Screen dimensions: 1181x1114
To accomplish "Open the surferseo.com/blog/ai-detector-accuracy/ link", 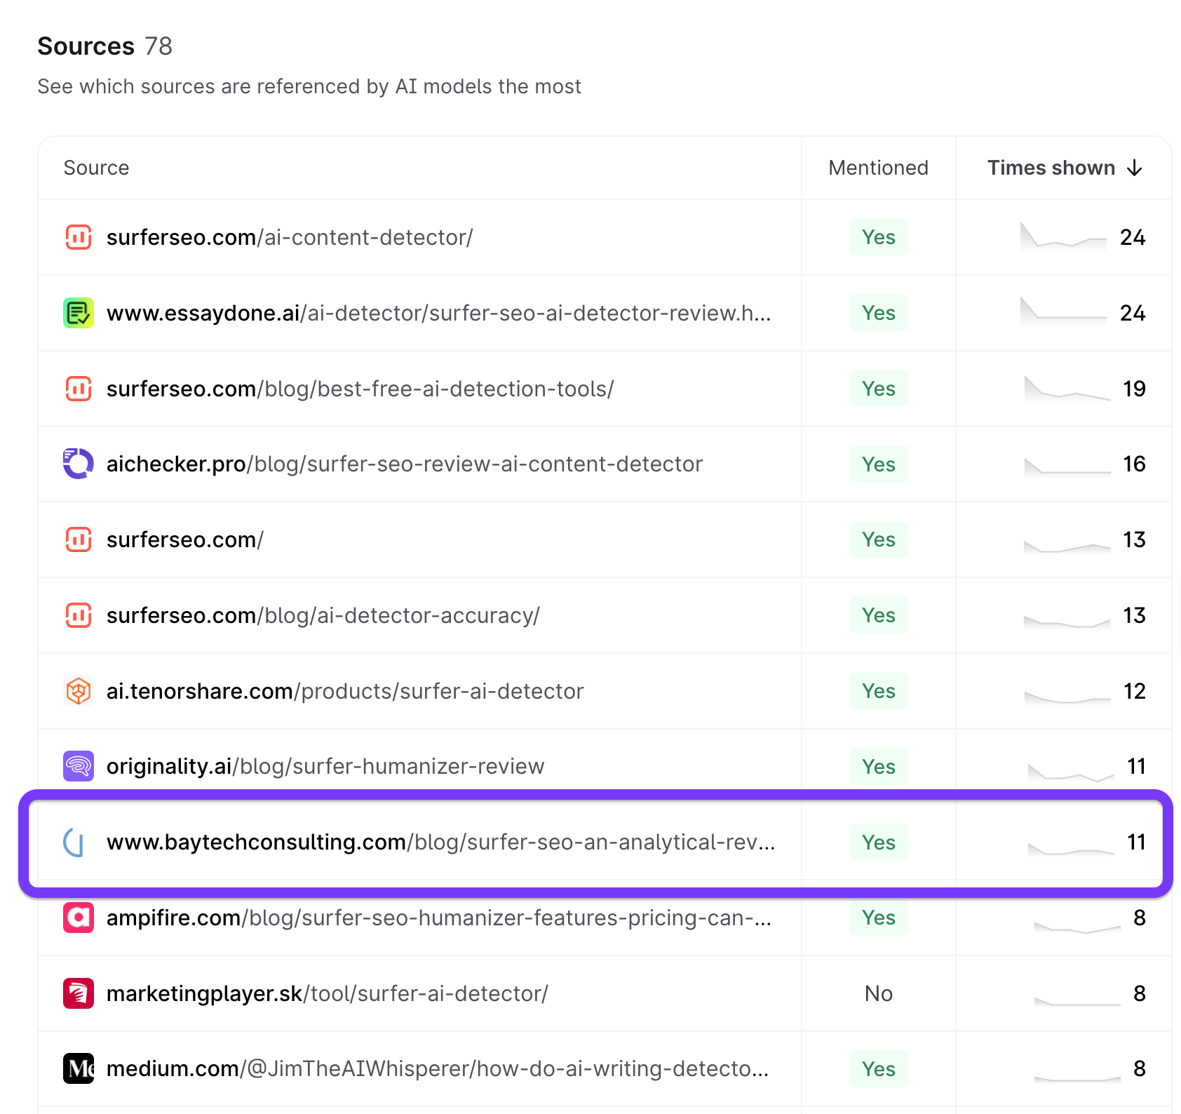I will 323,615.
